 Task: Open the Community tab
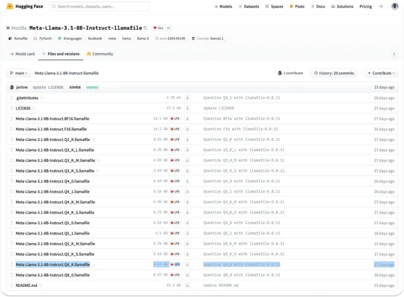100,54
